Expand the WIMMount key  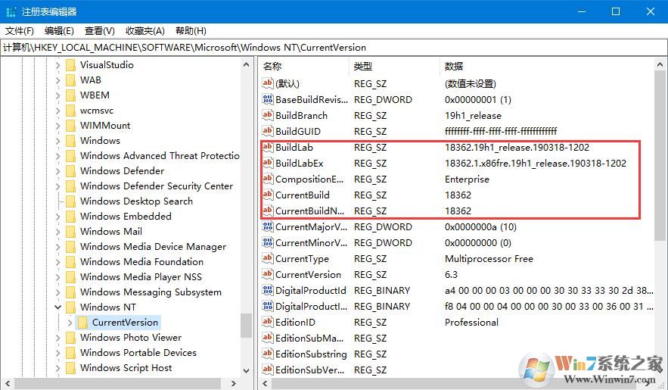tap(58, 126)
